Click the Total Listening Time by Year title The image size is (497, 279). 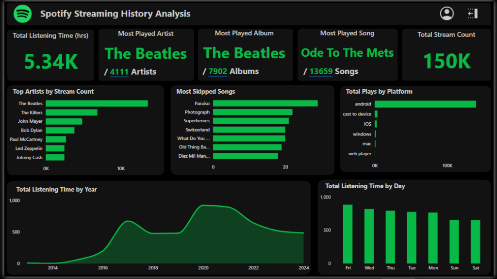click(56, 189)
